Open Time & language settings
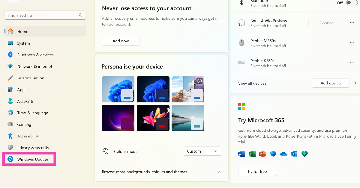Image resolution: width=360 pixels, height=188 pixels. pyautogui.click(x=45, y=113)
